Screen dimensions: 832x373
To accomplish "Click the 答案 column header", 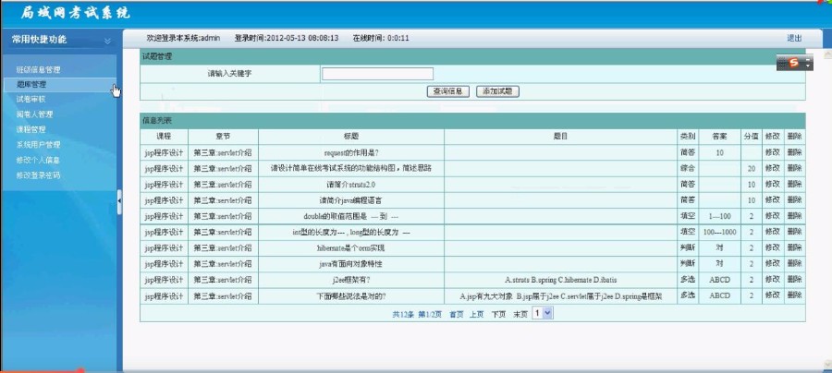I will pyautogui.click(x=719, y=136).
